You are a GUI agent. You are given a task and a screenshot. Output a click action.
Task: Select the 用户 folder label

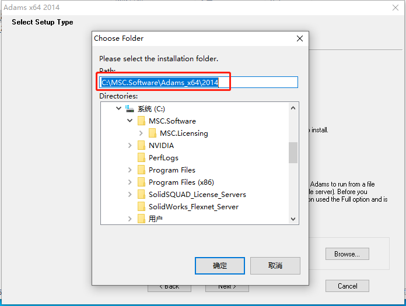pos(155,219)
